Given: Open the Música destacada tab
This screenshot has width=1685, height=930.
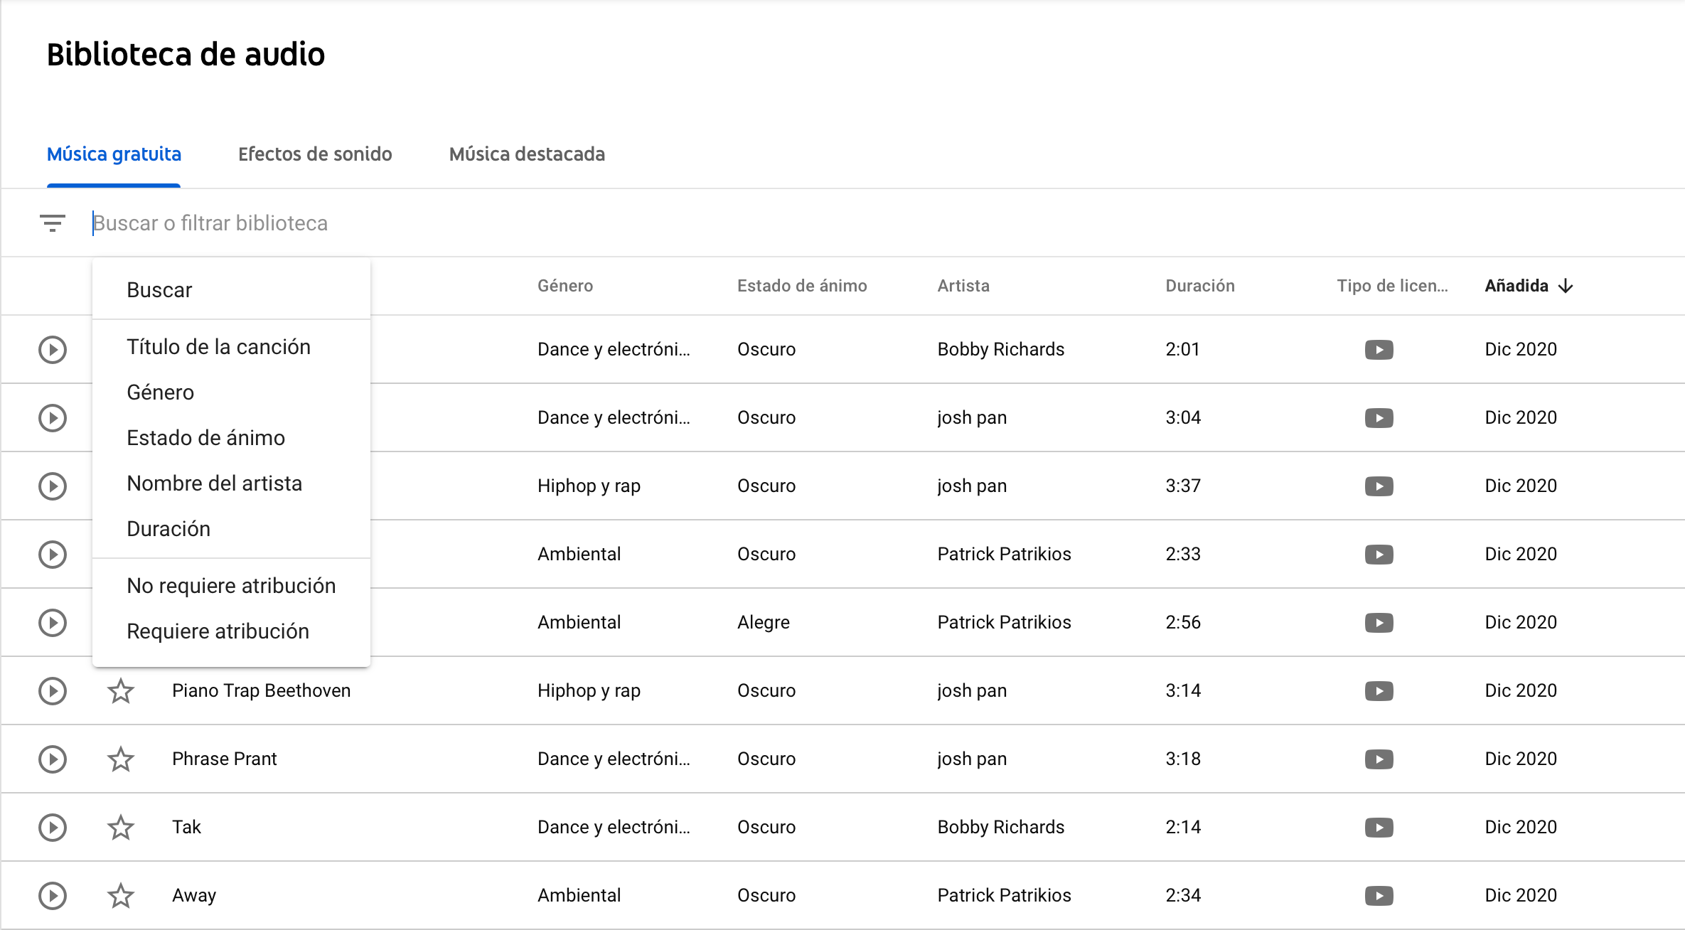Looking at the screenshot, I should click(527, 154).
